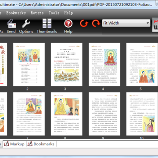The height and width of the screenshot is (158, 158).
Task: Open the Fit Width zoom dropdown
Action: (x=126, y=23)
